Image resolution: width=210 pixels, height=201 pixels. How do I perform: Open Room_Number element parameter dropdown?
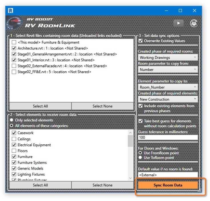pos(168,87)
